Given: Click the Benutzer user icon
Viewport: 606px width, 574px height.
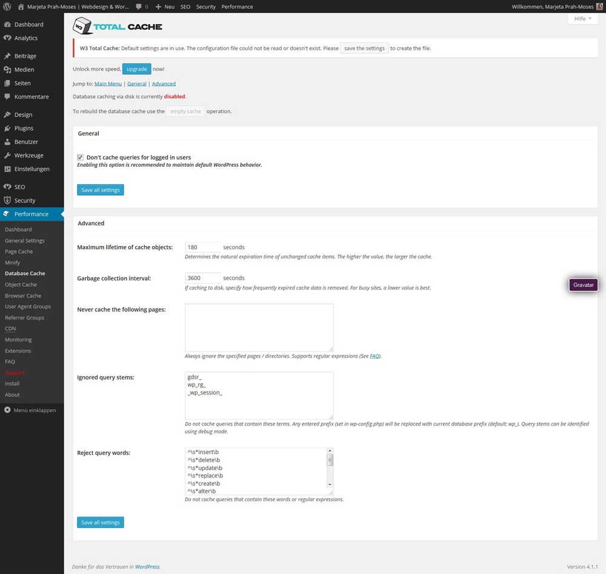Looking at the screenshot, I should [7, 142].
